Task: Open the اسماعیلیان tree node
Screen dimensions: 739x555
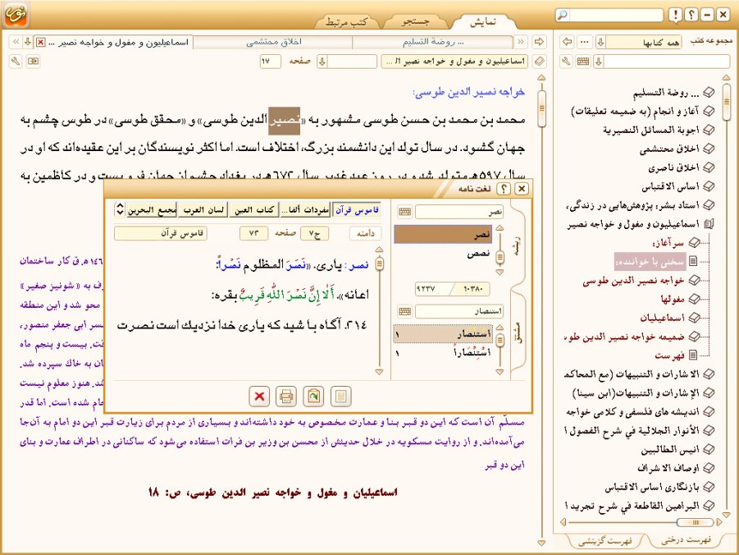Action: click(694, 318)
